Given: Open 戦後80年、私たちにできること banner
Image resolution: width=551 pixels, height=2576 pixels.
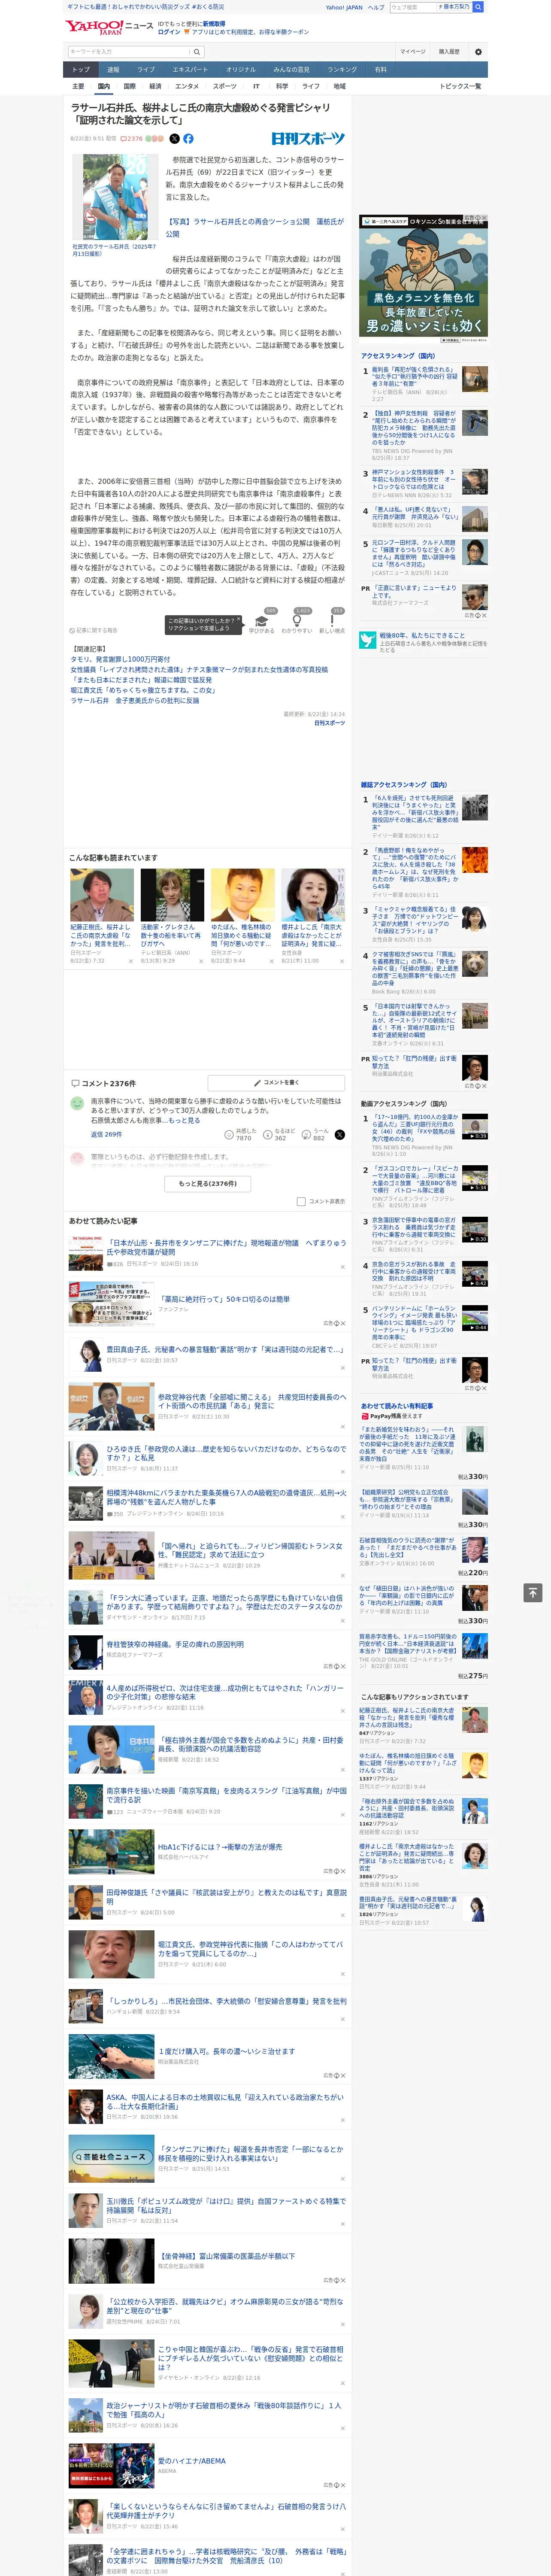Looking at the screenshot, I should [424, 642].
